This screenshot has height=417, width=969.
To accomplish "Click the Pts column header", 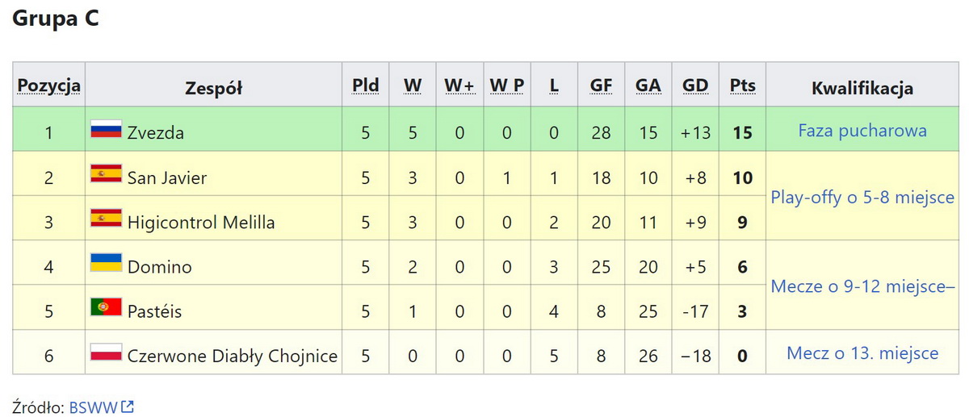I will pos(742,85).
